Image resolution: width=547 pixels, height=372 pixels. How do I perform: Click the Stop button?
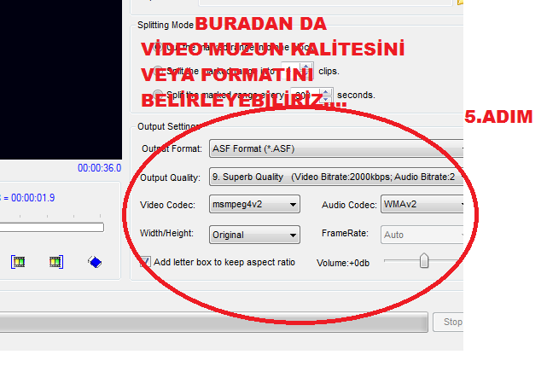tap(449, 322)
